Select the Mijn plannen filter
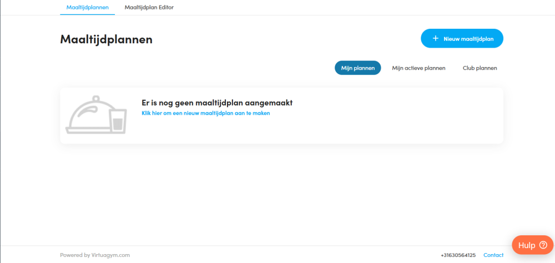The height and width of the screenshot is (263, 555). (x=358, y=68)
